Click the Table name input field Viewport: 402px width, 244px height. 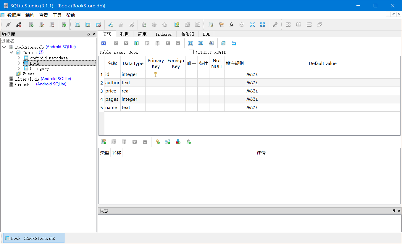coord(157,52)
